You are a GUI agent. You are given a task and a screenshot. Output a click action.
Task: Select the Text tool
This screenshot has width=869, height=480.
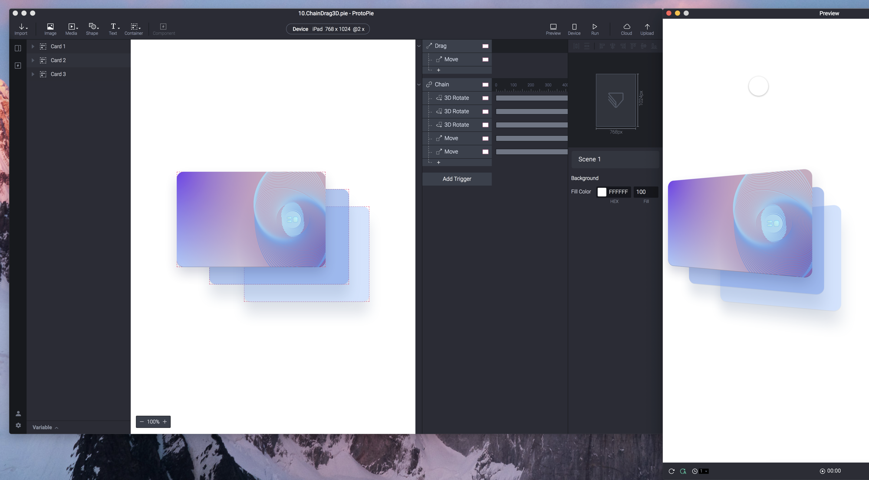(113, 29)
